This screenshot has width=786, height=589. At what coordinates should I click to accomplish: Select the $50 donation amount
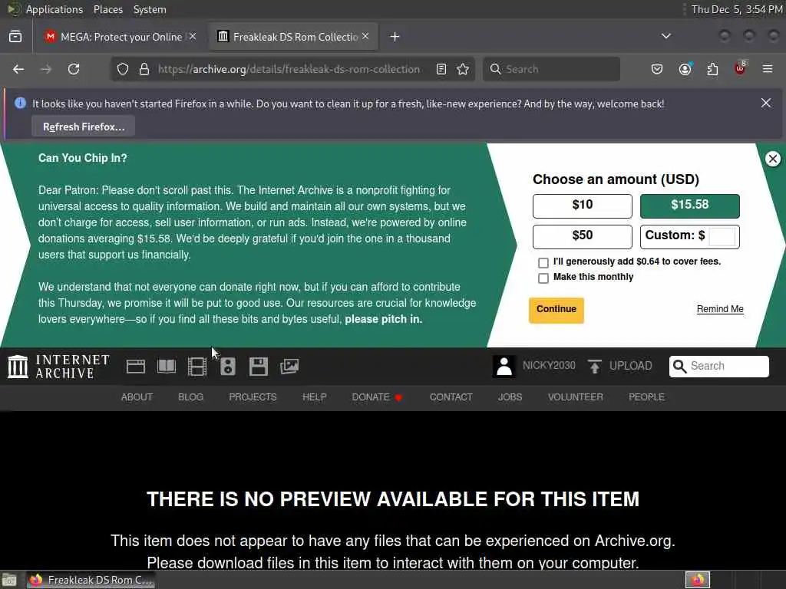point(582,236)
